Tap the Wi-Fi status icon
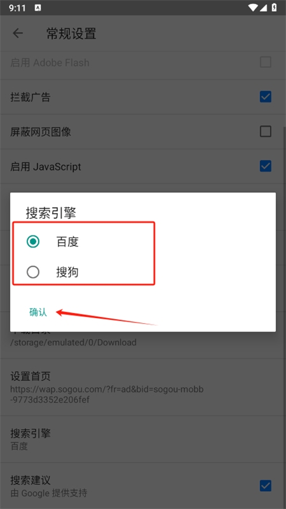This screenshot has width=286, height=509. point(253,8)
